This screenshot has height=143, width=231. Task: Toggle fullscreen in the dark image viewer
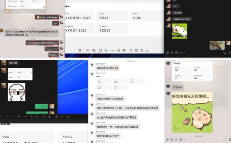click(62, 117)
